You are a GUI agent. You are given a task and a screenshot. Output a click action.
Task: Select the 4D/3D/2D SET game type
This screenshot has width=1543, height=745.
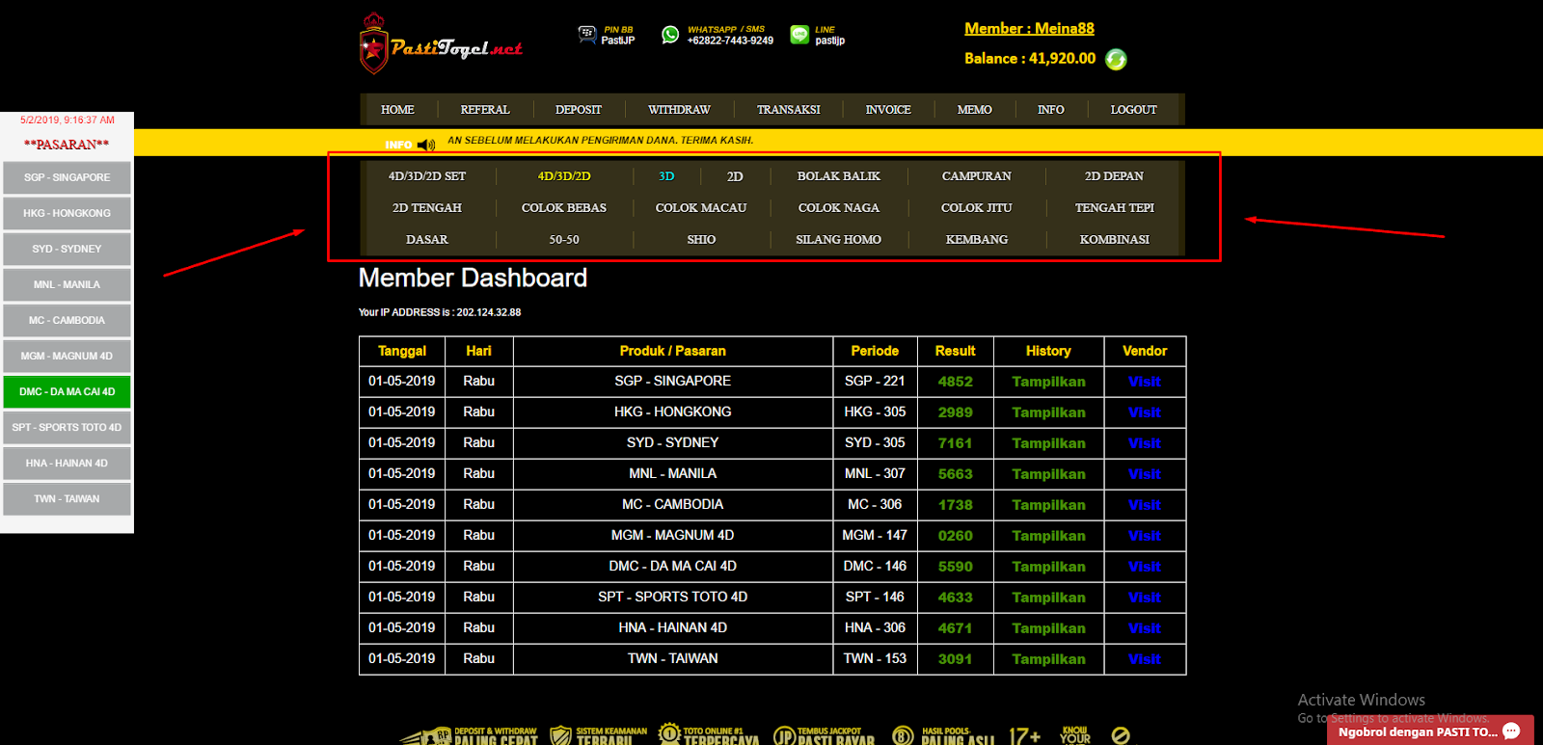(427, 176)
